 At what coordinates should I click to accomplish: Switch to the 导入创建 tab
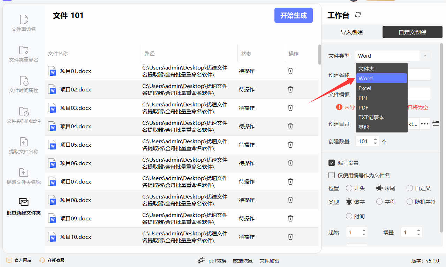pyautogui.click(x=352, y=32)
